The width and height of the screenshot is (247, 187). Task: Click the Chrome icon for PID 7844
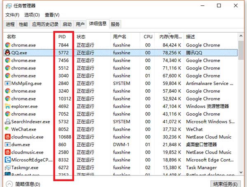7,45
